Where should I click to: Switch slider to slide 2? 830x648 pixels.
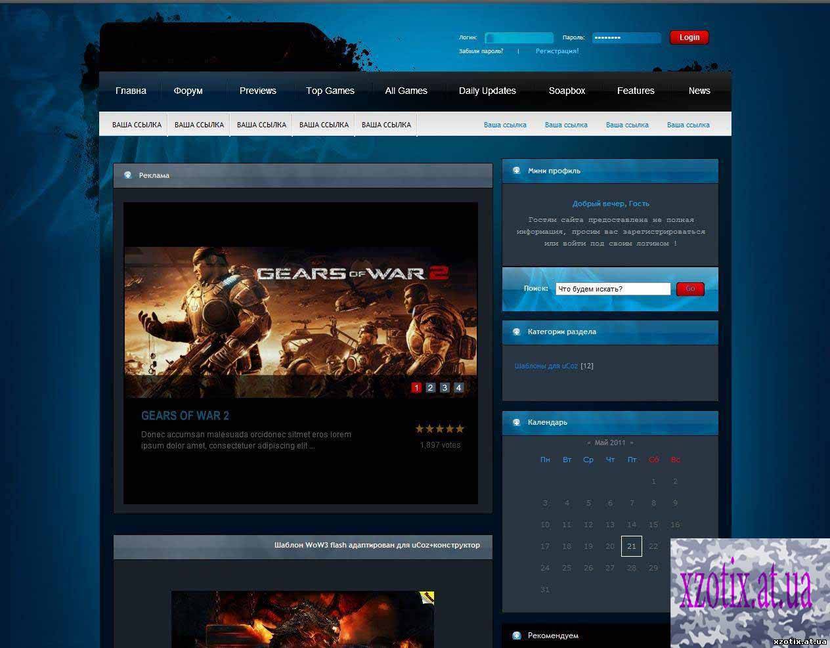(430, 387)
